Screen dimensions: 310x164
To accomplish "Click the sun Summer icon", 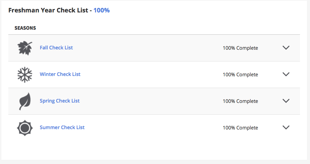I will click(x=25, y=128).
